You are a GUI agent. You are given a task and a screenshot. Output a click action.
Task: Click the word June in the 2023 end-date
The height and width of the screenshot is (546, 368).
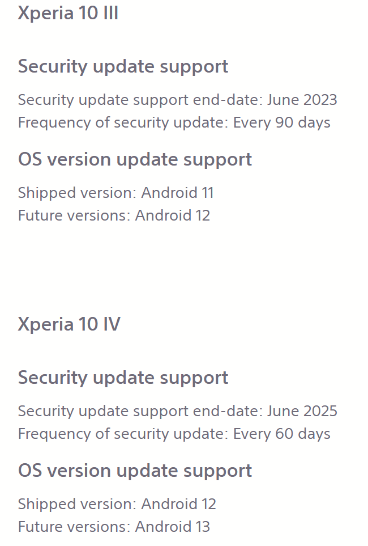pyautogui.click(x=282, y=100)
